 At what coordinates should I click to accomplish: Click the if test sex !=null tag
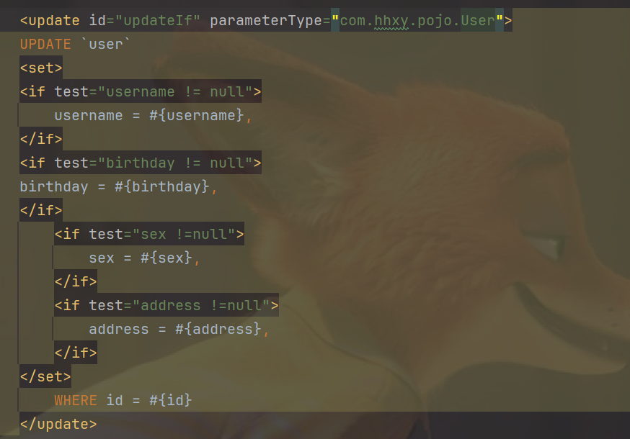coord(149,234)
